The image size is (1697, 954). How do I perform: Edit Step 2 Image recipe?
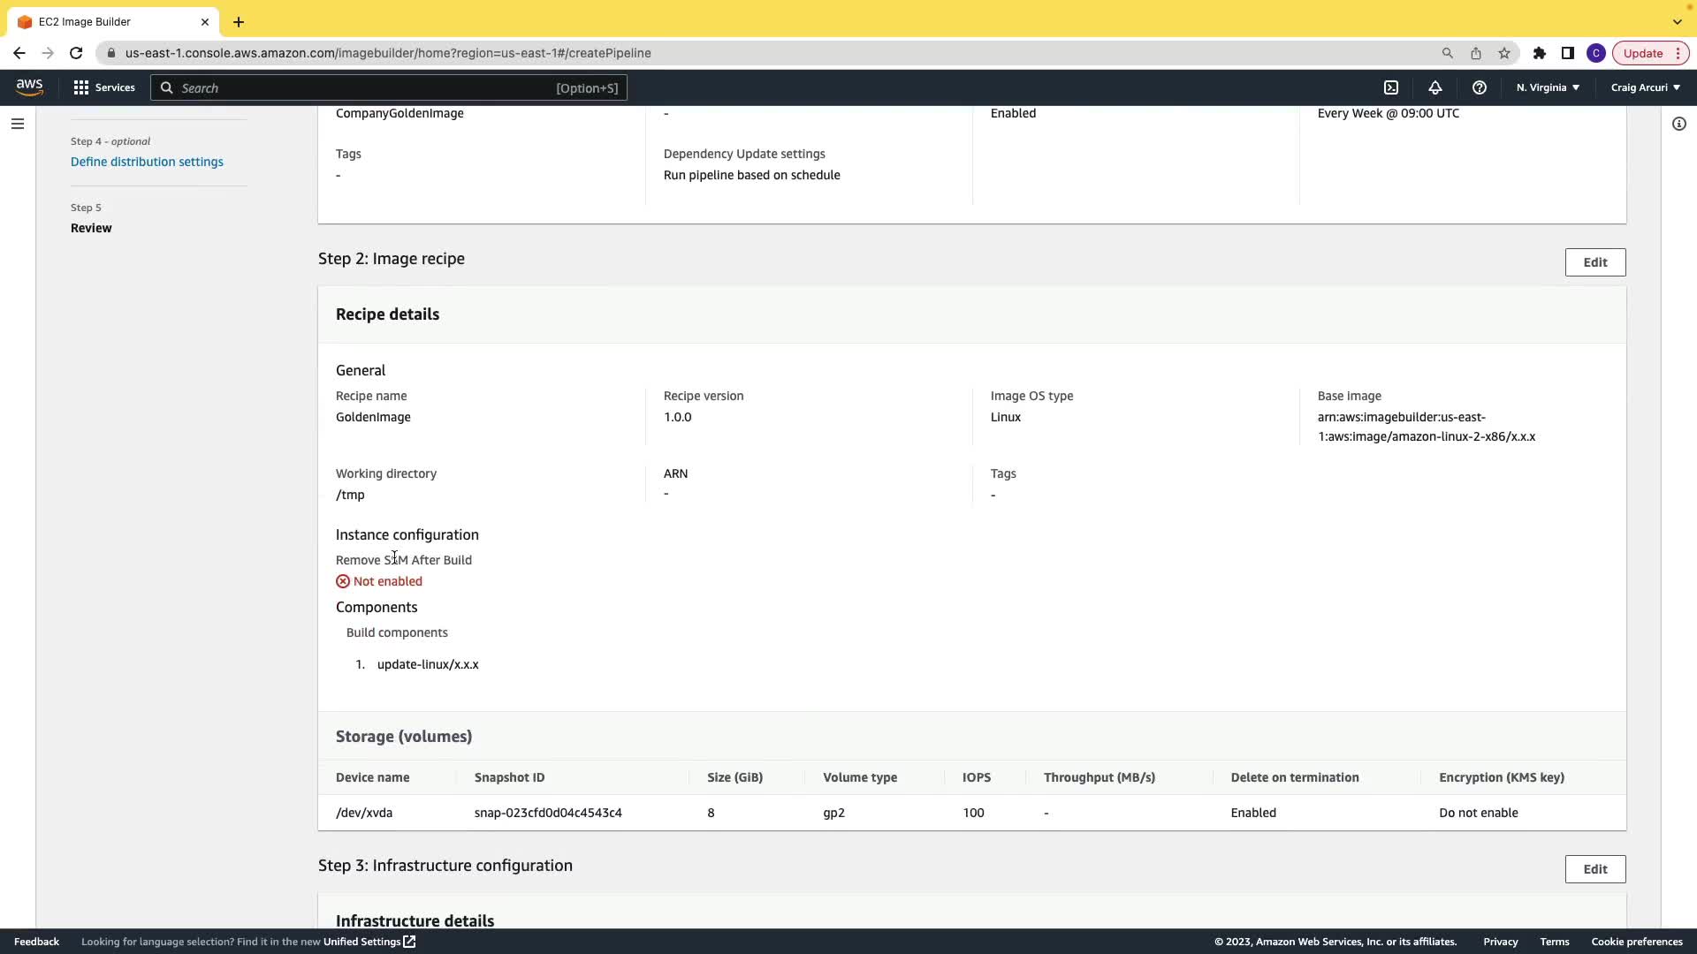tap(1594, 262)
